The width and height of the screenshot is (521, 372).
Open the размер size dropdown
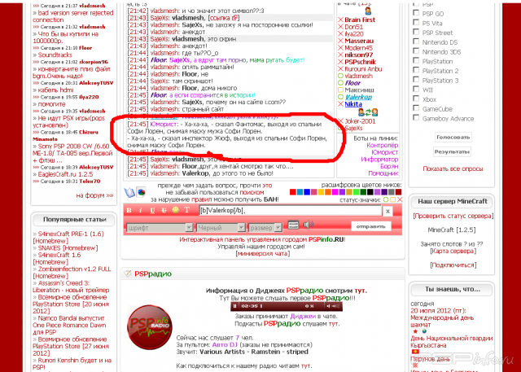point(266,228)
